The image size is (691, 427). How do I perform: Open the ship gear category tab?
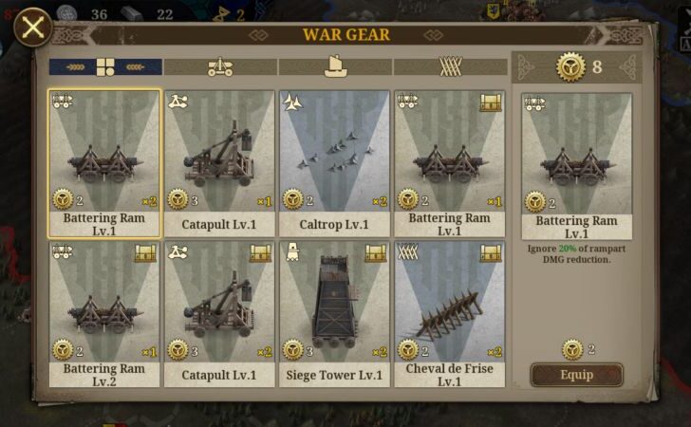(x=335, y=67)
